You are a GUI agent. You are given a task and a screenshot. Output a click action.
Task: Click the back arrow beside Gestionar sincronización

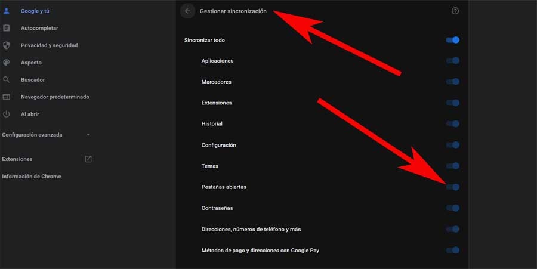coord(188,11)
